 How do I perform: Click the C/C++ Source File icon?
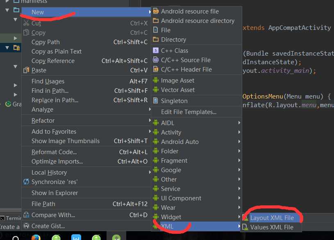(x=156, y=60)
